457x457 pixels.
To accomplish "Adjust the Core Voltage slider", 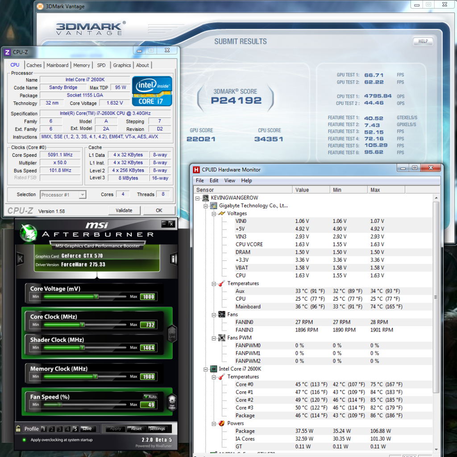I will tap(85, 297).
